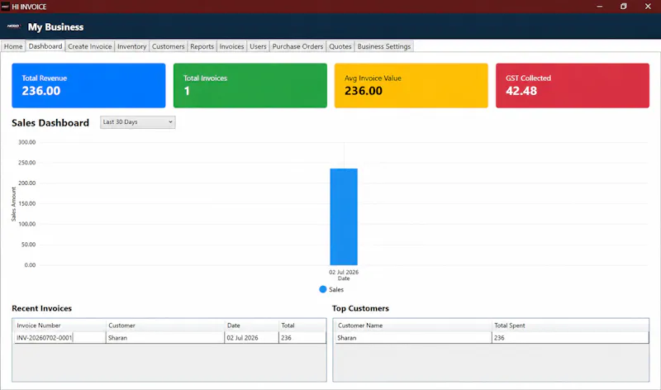The width and height of the screenshot is (661, 390).
Task: Click the 02 Jul 2026 date cell
Action: coord(252,338)
